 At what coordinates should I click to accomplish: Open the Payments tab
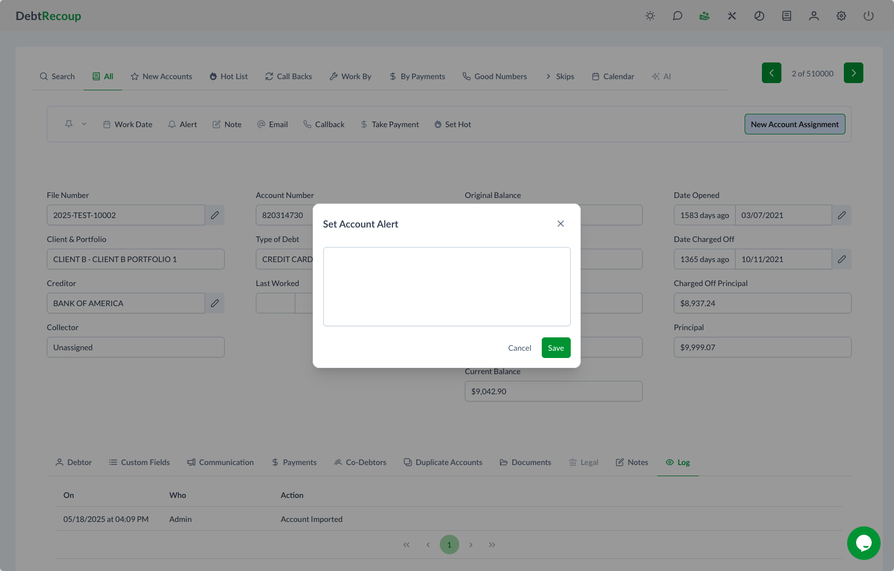click(294, 462)
